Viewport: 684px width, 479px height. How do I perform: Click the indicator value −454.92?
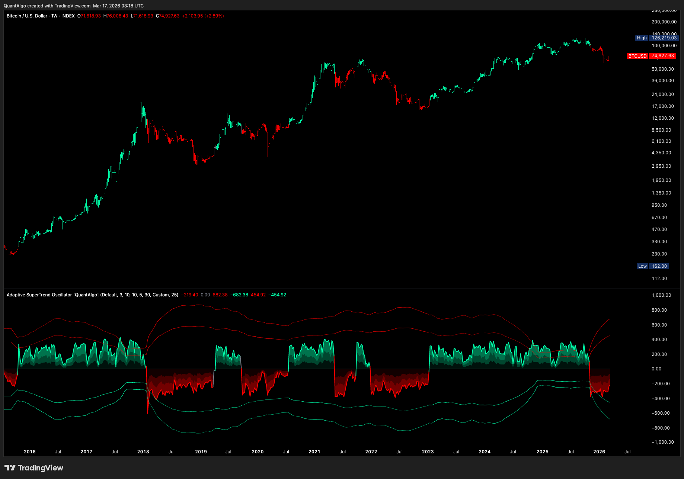(277, 295)
